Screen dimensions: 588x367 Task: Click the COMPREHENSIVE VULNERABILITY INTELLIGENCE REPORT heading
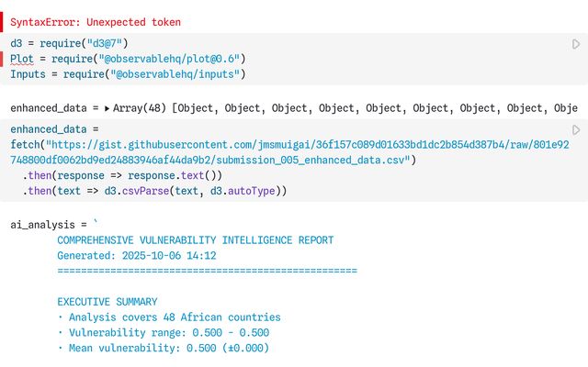[195, 240]
